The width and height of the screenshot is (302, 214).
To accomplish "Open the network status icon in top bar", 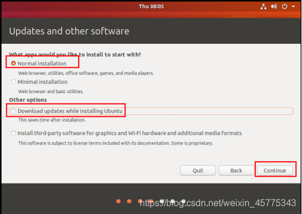I will pyautogui.click(x=263, y=6).
